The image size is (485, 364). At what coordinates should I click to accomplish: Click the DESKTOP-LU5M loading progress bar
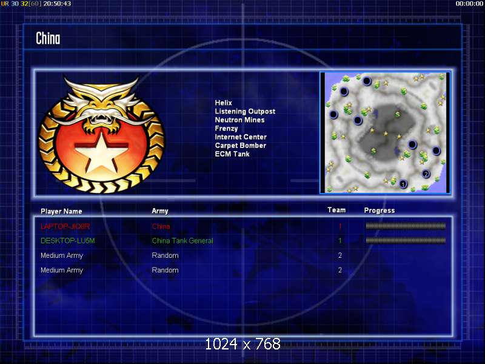point(406,240)
